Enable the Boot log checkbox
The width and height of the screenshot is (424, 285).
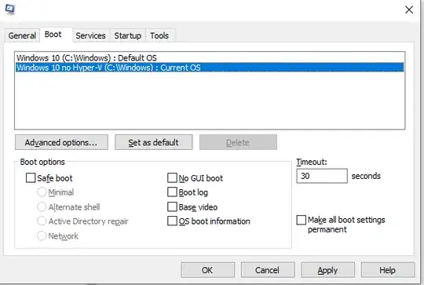[172, 192]
